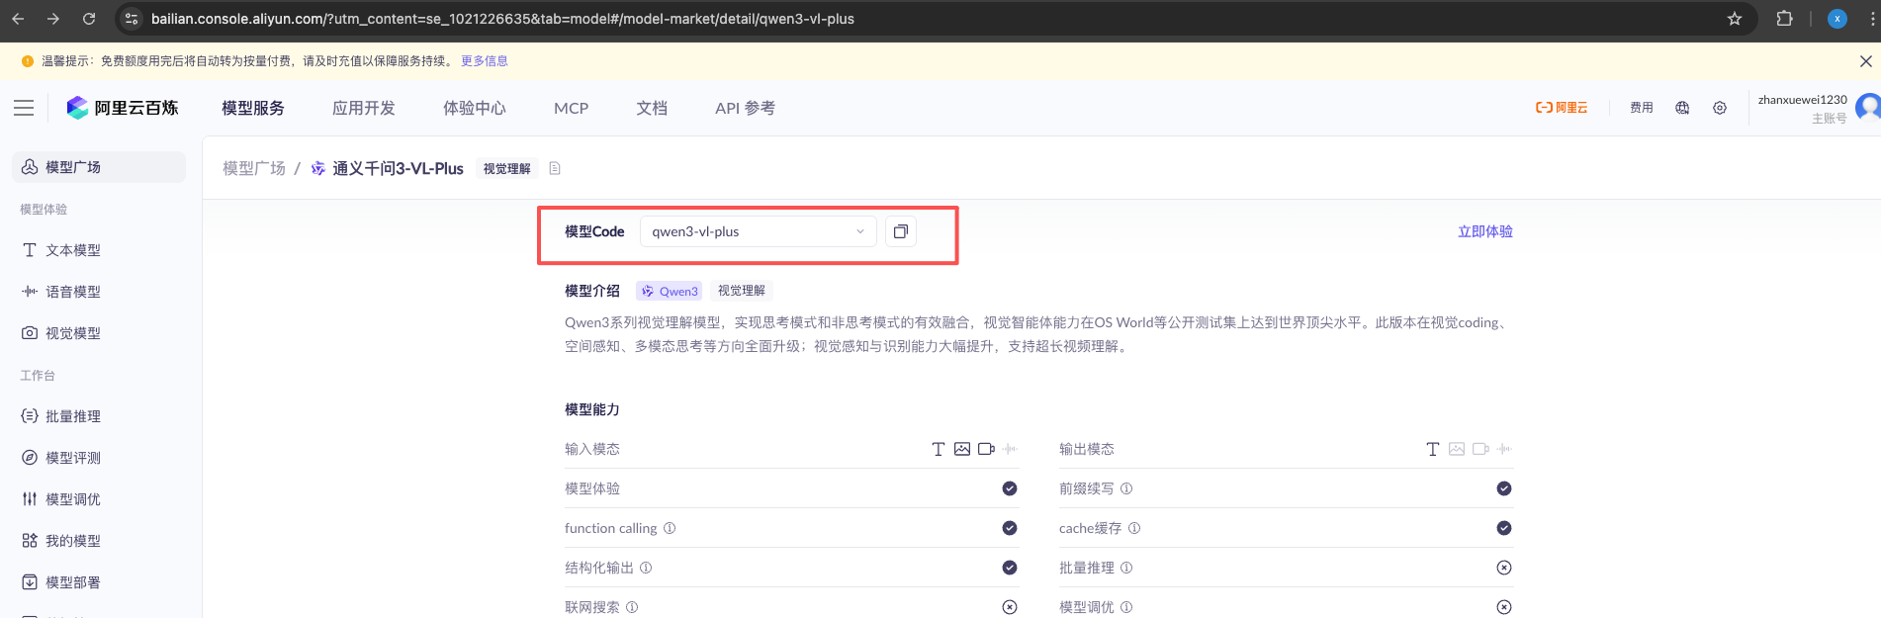Dismiss the yellow warning banner
The height and width of the screenshot is (618, 1881).
(x=1865, y=61)
